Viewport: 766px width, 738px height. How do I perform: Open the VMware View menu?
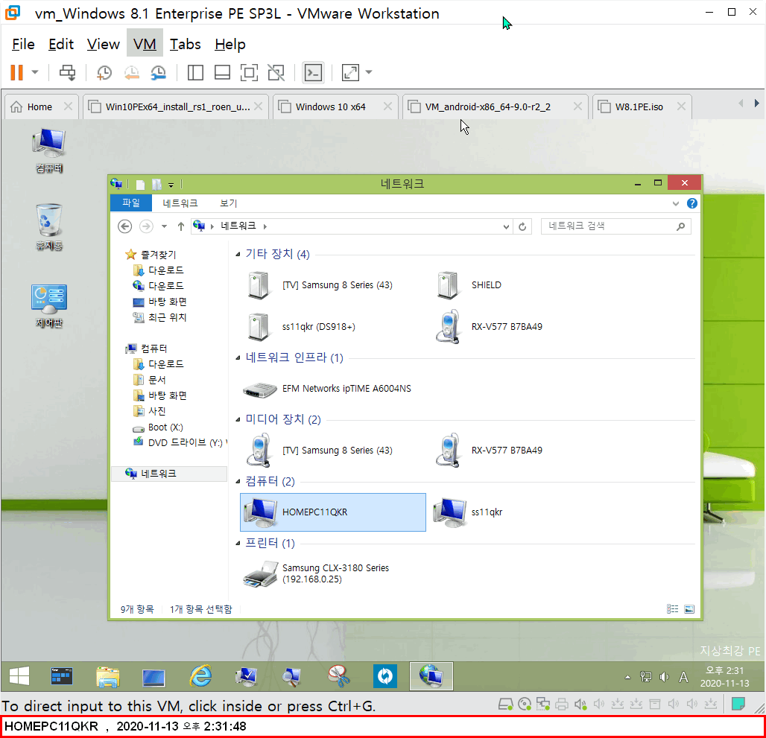[x=103, y=45]
